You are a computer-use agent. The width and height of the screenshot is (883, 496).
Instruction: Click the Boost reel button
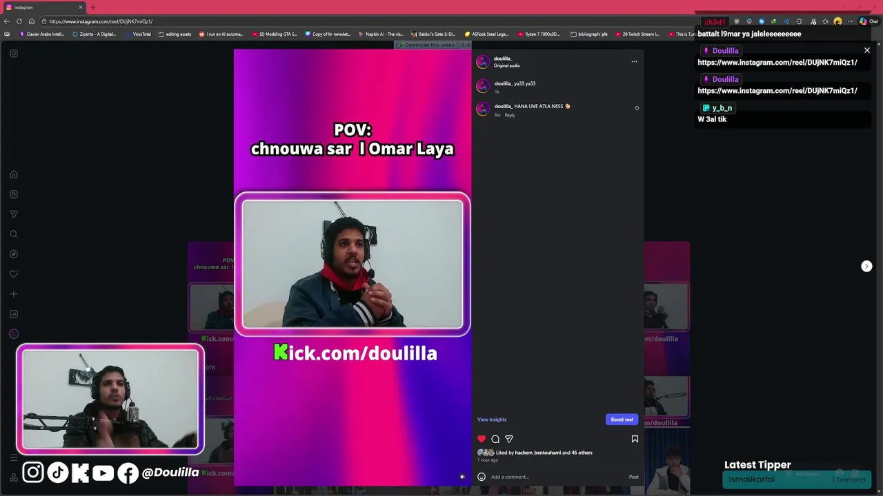click(x=622, y=420)
